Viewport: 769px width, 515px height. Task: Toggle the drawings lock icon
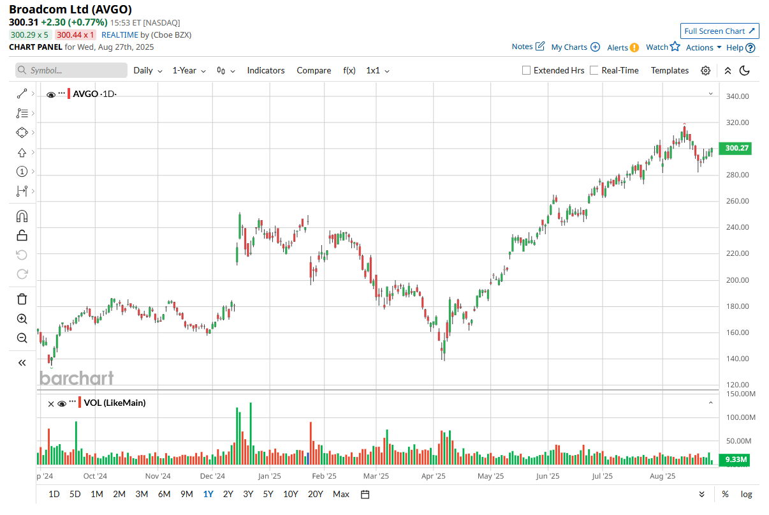22,235
